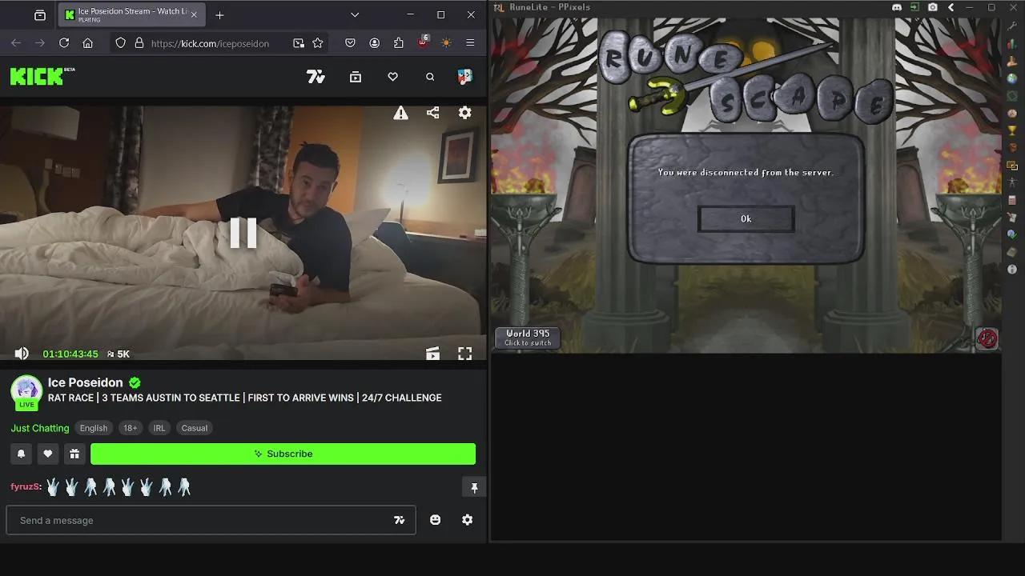
Task: Pause the Ice Poseidon stream
Action: pyautogui.click(x=243, y=233)
